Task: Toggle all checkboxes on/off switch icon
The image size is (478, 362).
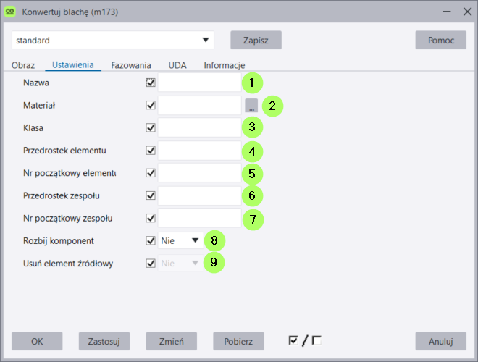Action: point(305,340)
